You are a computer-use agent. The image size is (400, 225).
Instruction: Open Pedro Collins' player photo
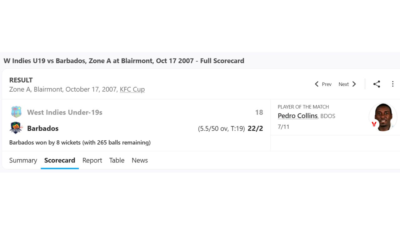click(384, 117)
